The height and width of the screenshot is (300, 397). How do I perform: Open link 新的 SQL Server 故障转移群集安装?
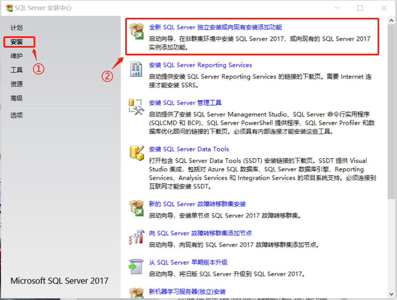coord(197,204)
